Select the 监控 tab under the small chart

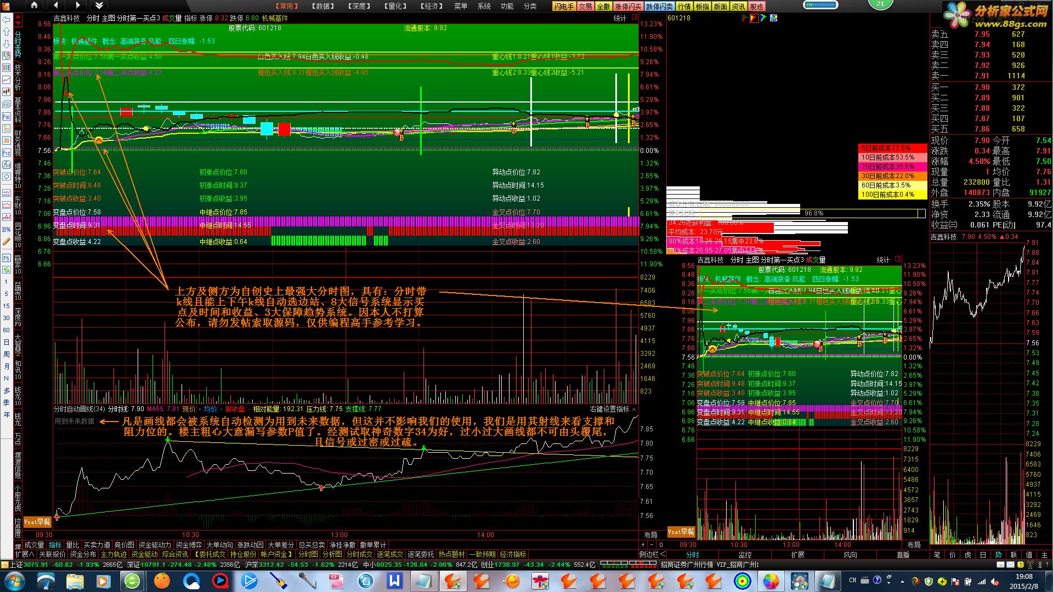click(745, 555)
